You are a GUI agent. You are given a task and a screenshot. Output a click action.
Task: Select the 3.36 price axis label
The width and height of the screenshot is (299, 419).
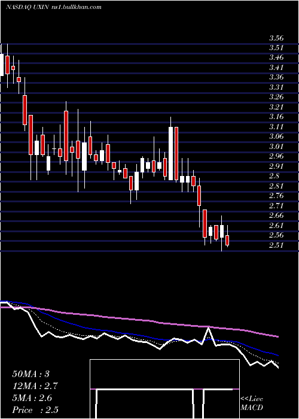[x=276, y=77]
